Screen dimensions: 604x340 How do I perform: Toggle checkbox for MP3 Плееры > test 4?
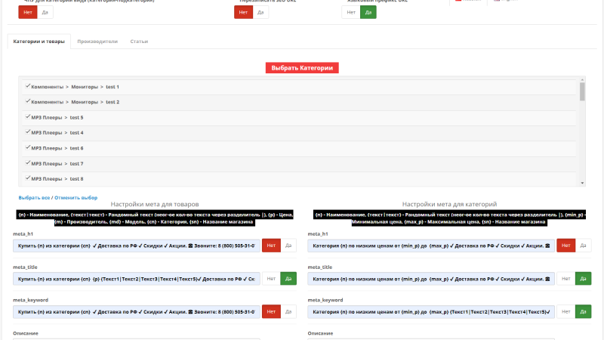pos(28,131)
